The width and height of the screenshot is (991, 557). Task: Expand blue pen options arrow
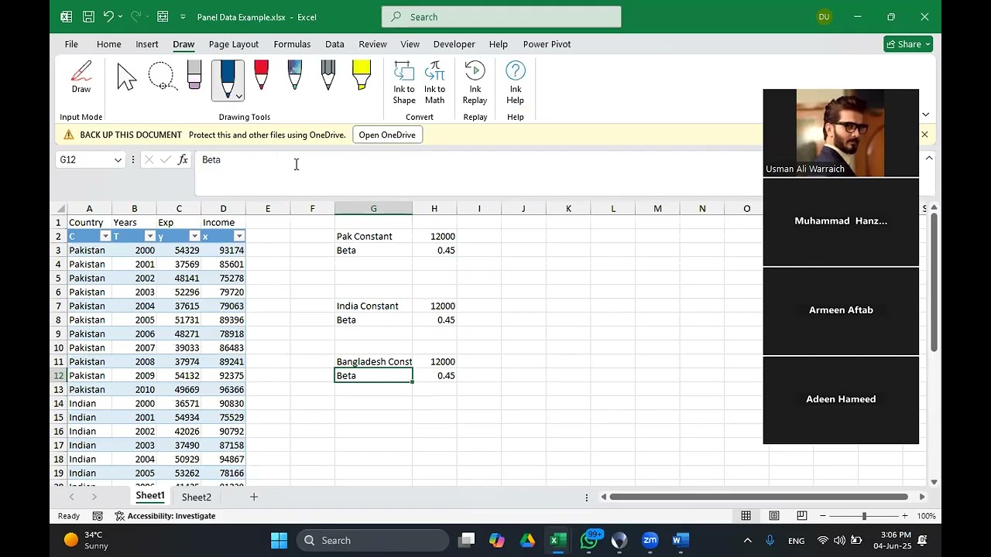tap(238, 96)
